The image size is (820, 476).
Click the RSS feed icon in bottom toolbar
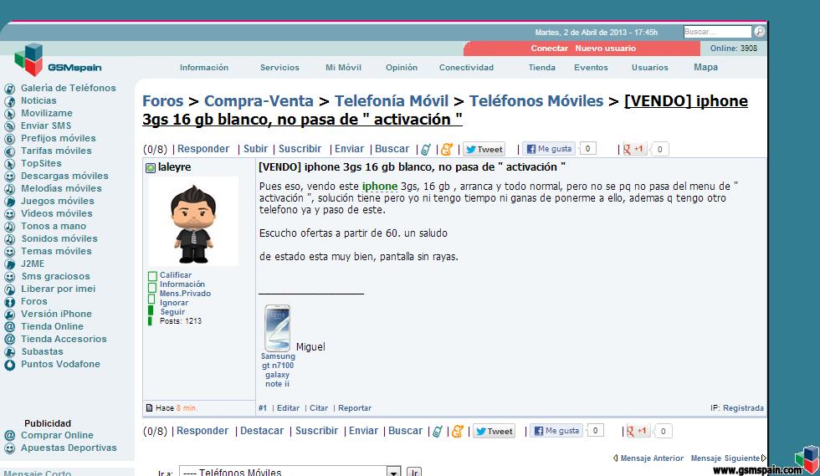point(457,432)
